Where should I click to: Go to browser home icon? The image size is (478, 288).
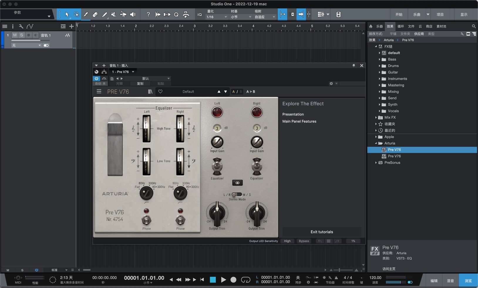tap(371, 26)
